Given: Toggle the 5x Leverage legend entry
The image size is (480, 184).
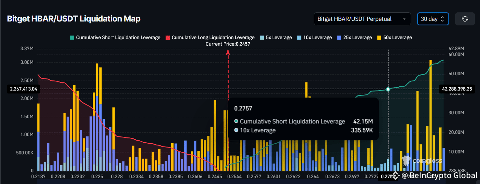Looking at the screenshot, I should coord(275,37).
